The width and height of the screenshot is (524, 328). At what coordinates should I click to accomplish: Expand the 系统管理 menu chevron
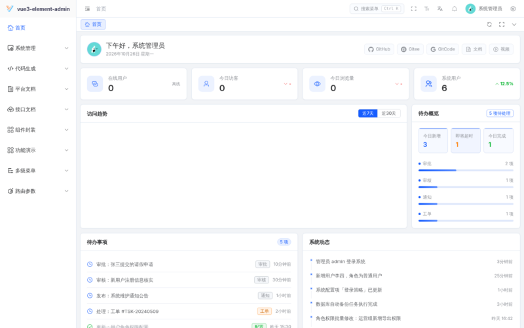tap(67, 48)
